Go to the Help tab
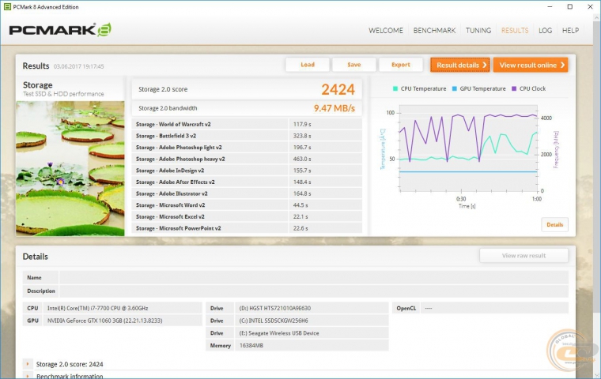The image size is (601, 379). coord(570,30)
